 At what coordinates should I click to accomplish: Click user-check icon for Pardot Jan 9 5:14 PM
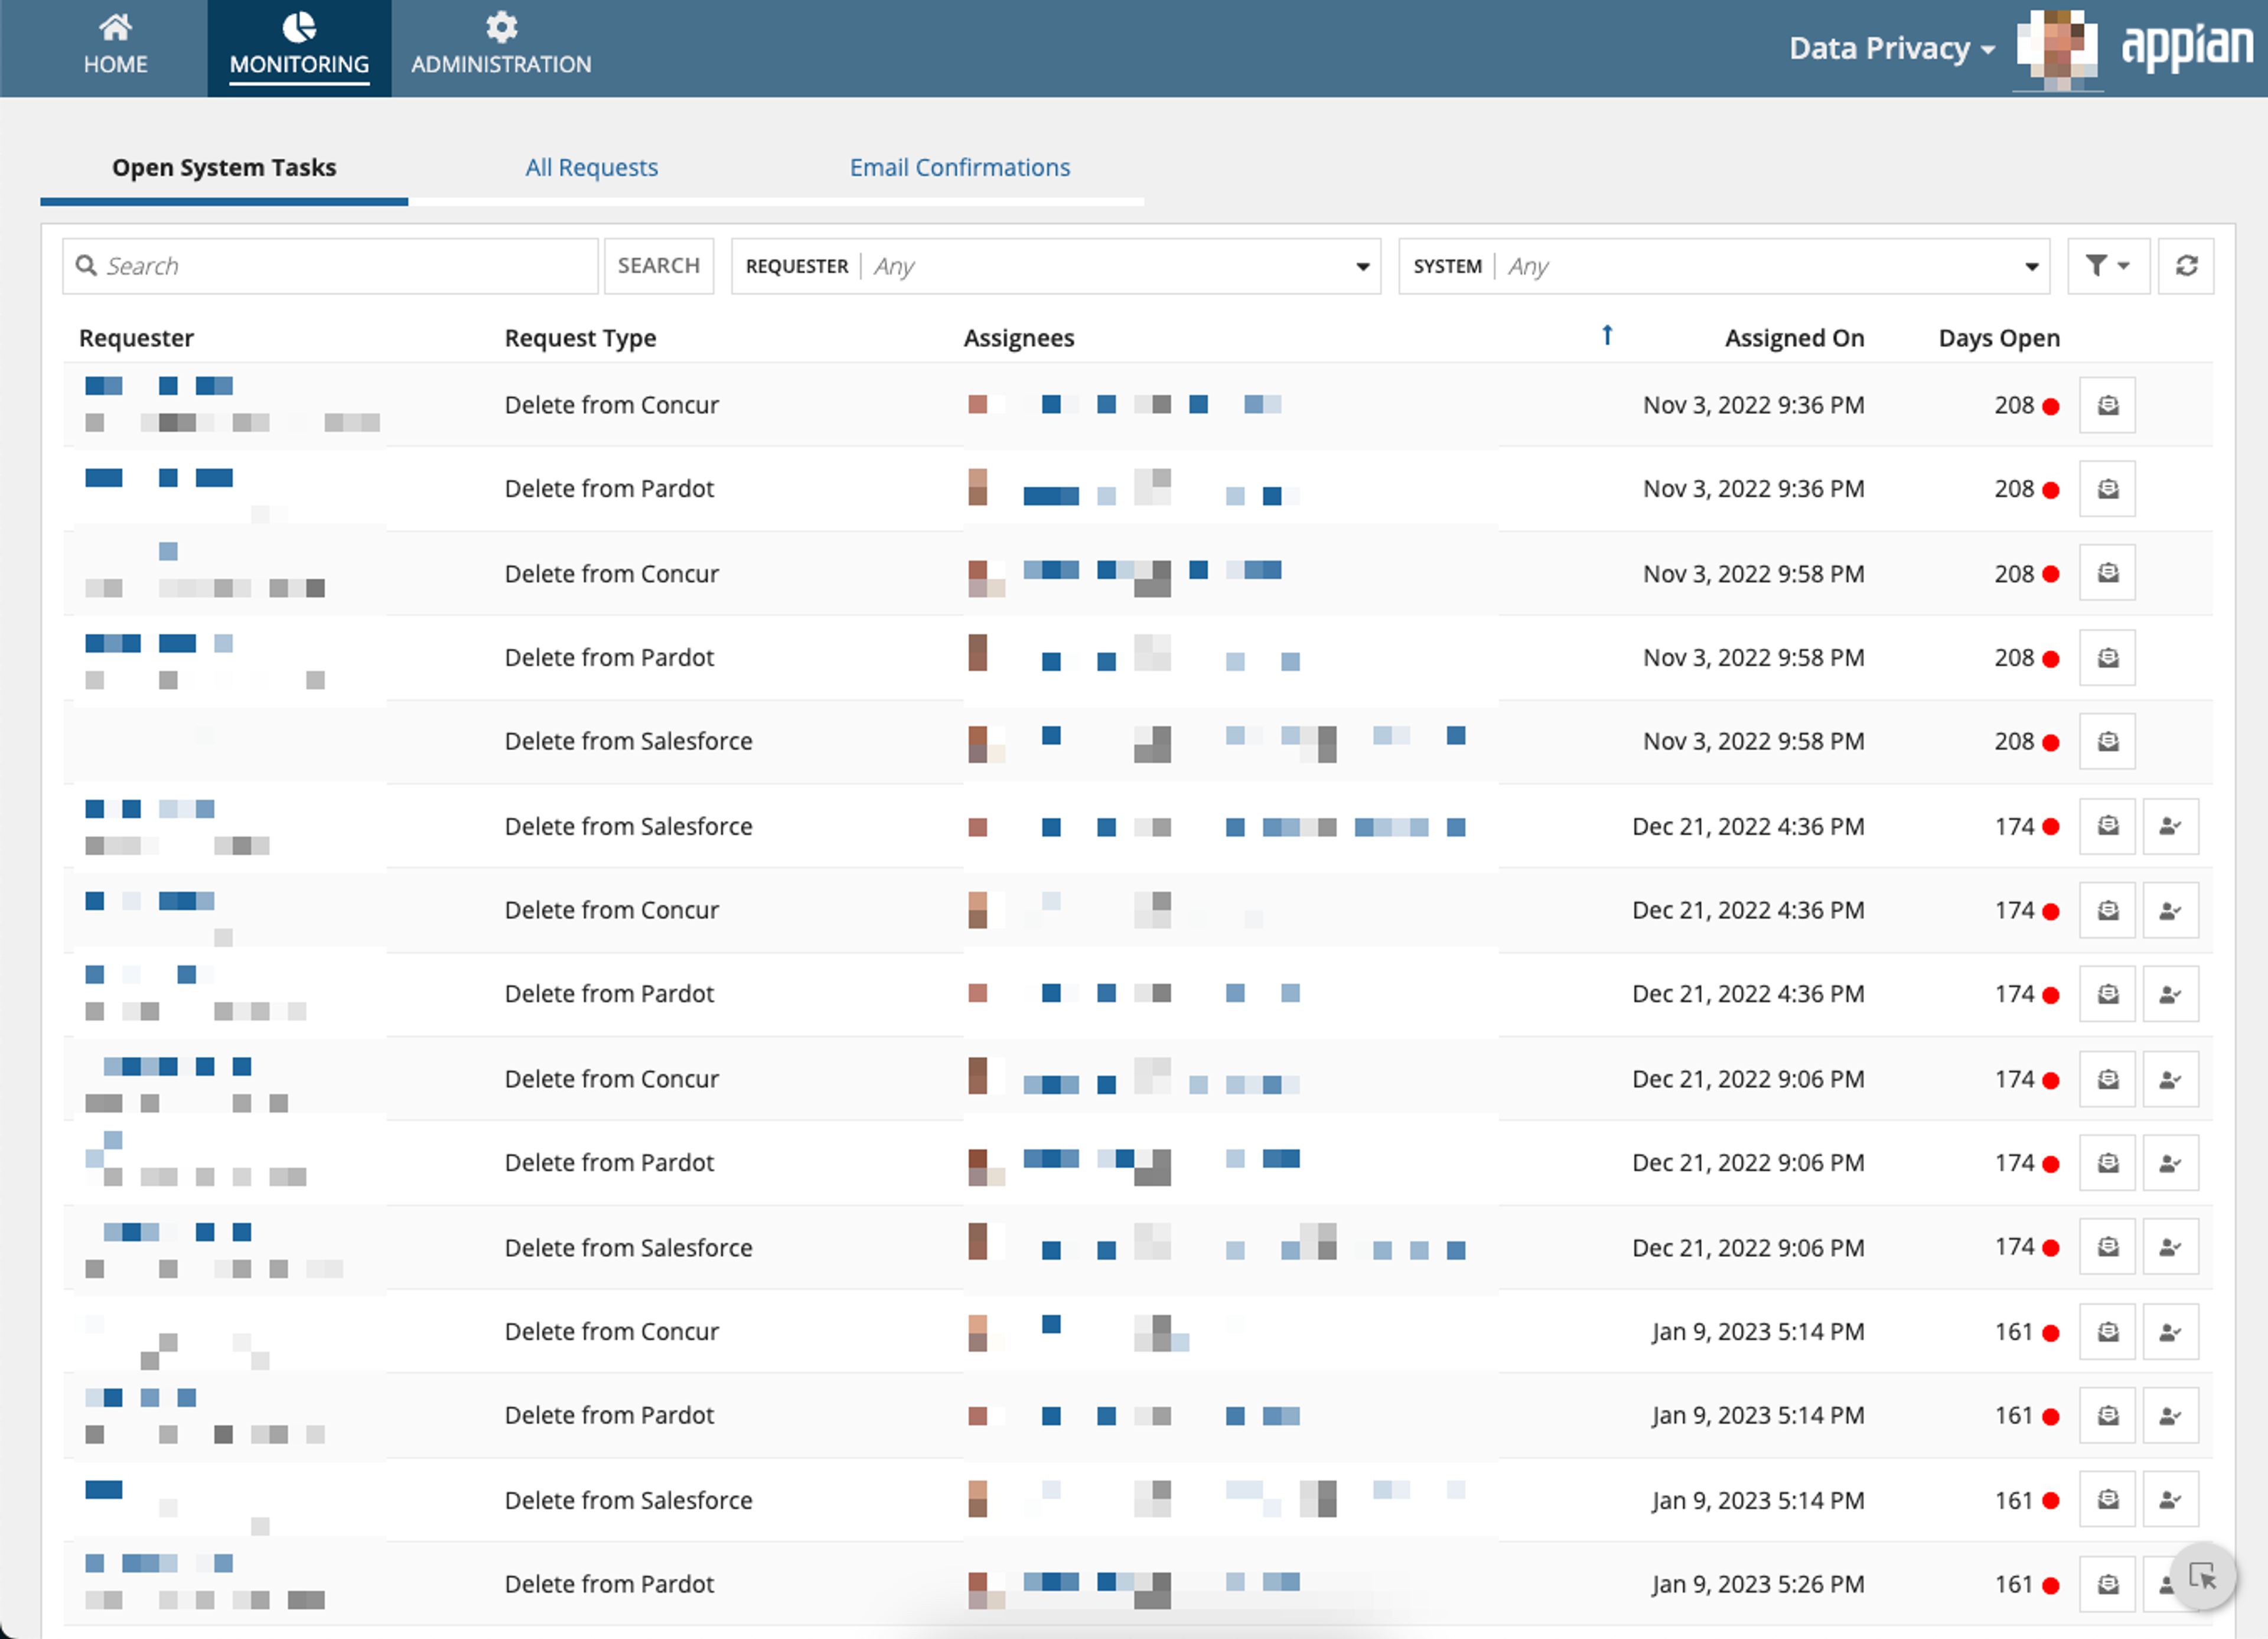point(2170,1416)
